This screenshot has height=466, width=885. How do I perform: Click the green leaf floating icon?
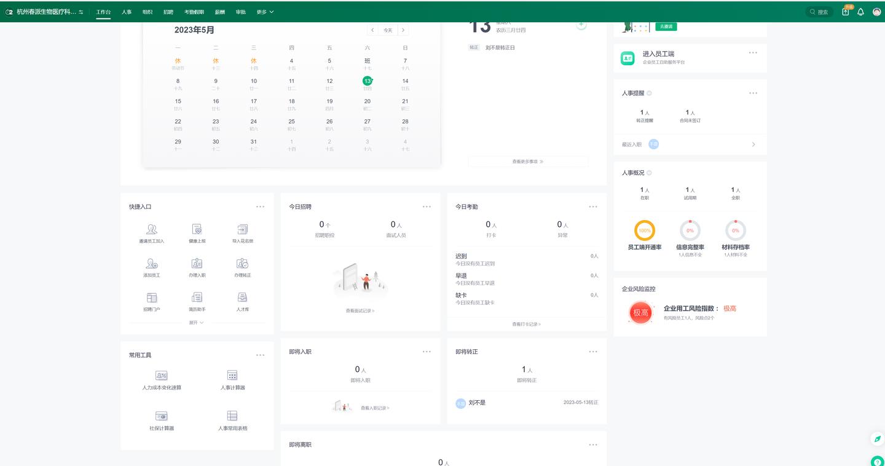(x=878, y=439)
